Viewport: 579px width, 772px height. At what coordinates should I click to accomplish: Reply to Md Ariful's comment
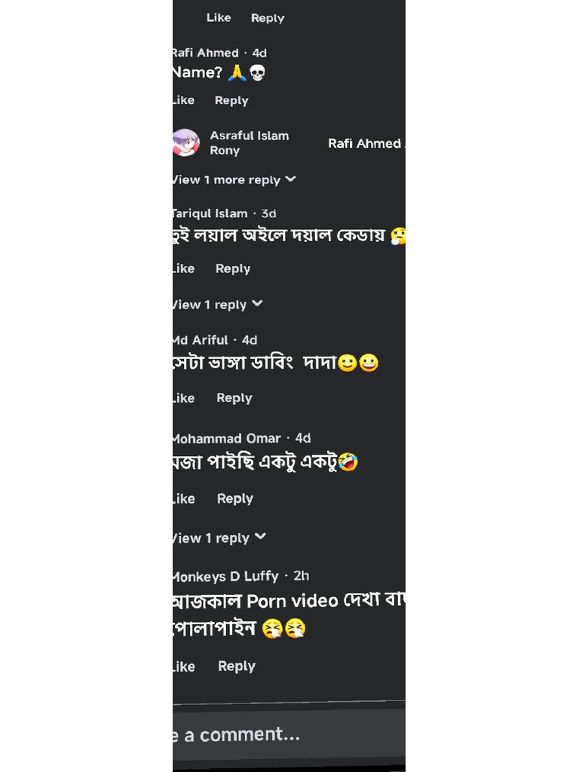(234, 398)
